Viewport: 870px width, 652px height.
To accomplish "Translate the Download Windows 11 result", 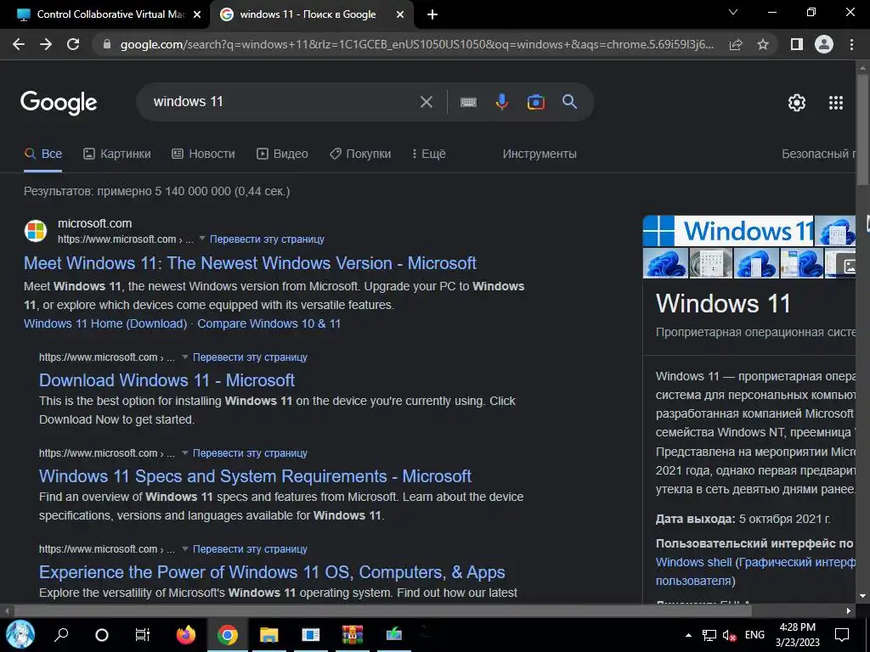I will (250, 357).
